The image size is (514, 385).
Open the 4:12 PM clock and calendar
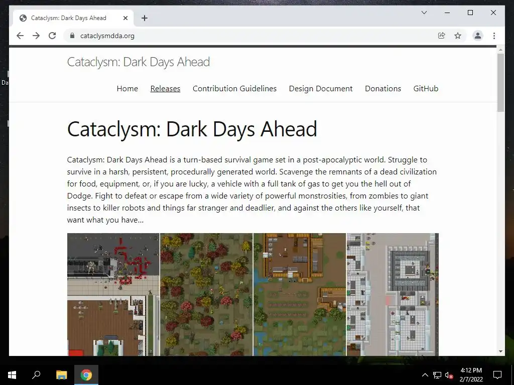[471, 375]
